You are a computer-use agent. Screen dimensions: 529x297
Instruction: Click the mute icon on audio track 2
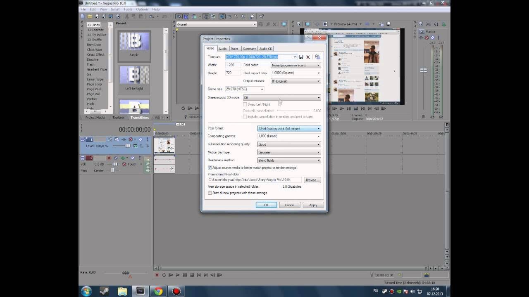(x=133, y=158)
